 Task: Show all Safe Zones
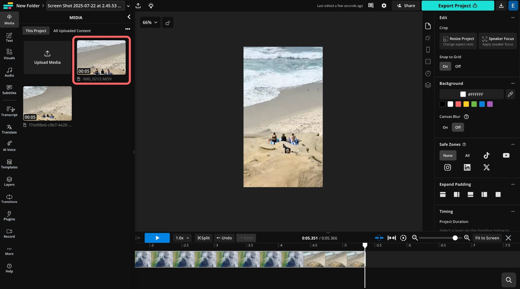click(467, 155)
